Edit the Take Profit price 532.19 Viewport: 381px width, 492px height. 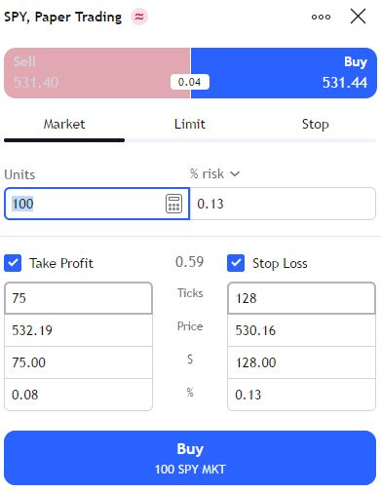pyautogui.click(x=78, y=330)
